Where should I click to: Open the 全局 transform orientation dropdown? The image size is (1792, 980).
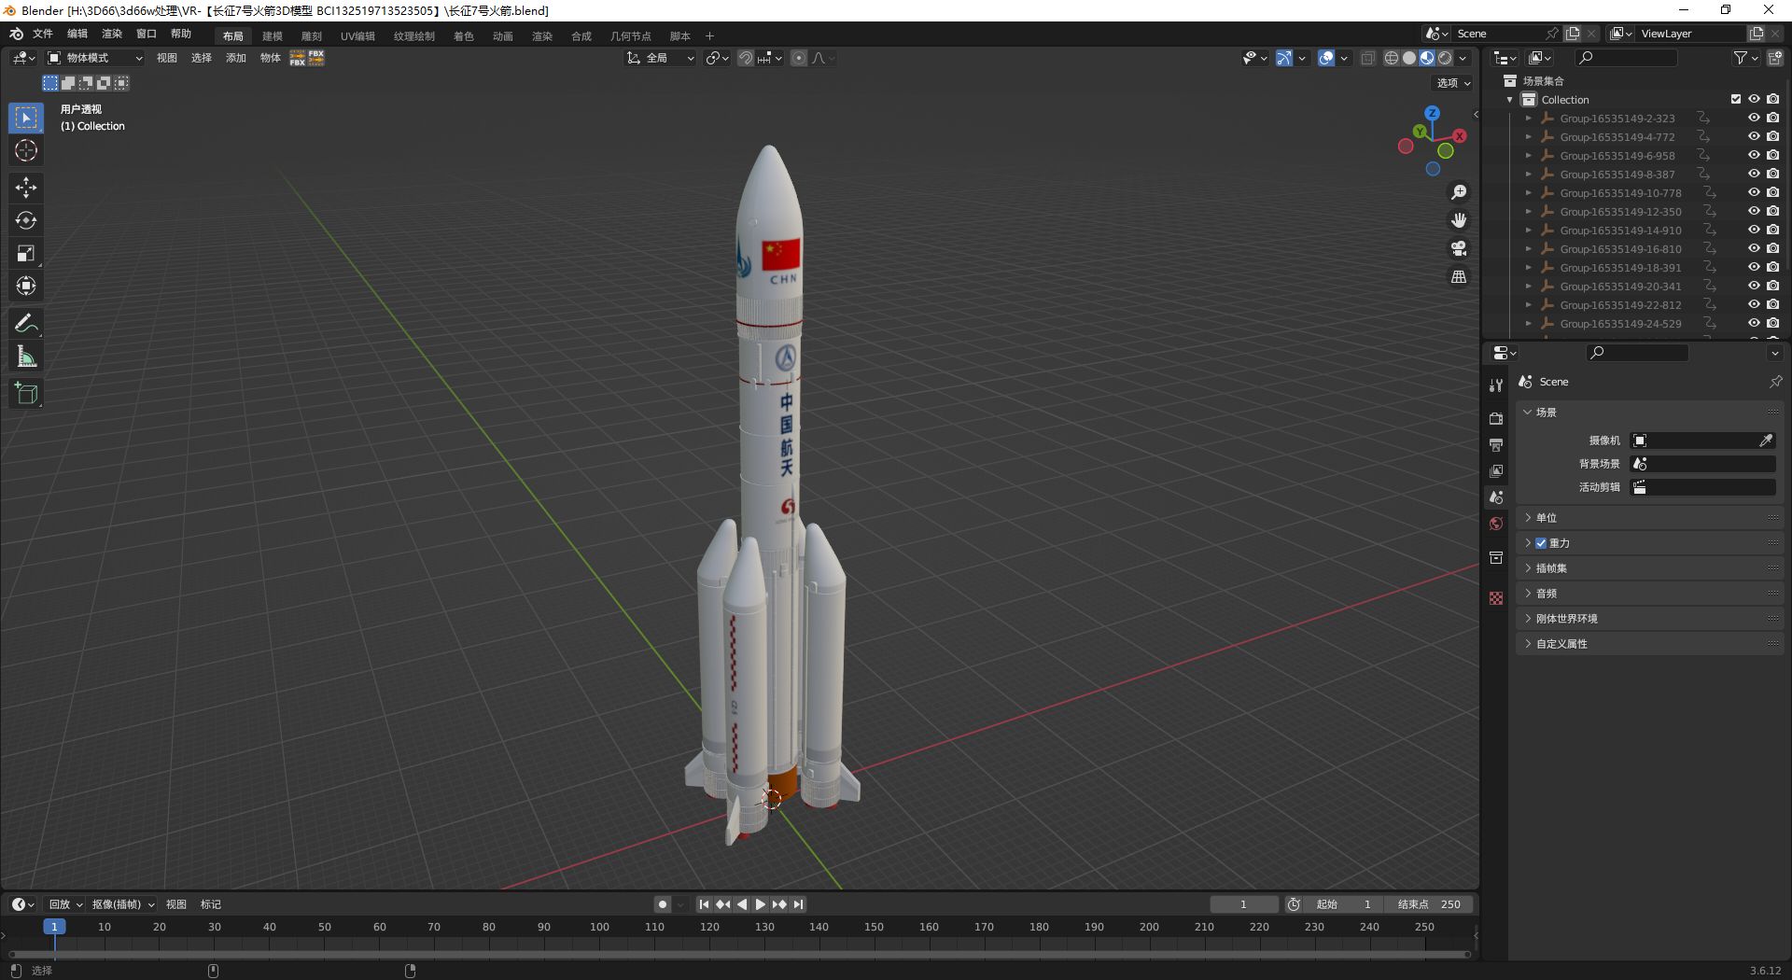pos(661,58)
